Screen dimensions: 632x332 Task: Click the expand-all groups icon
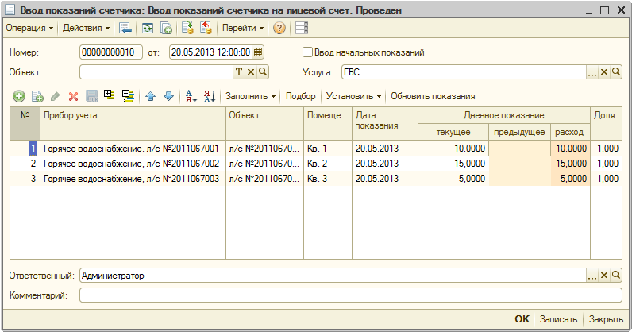point(110,95)
